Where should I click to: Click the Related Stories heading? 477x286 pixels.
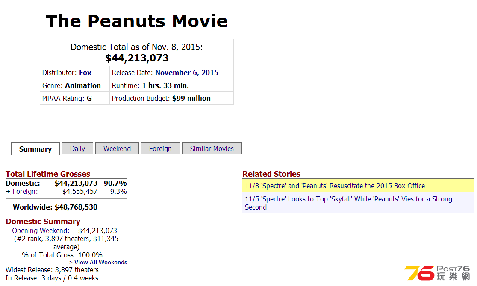tap(271, 174)
